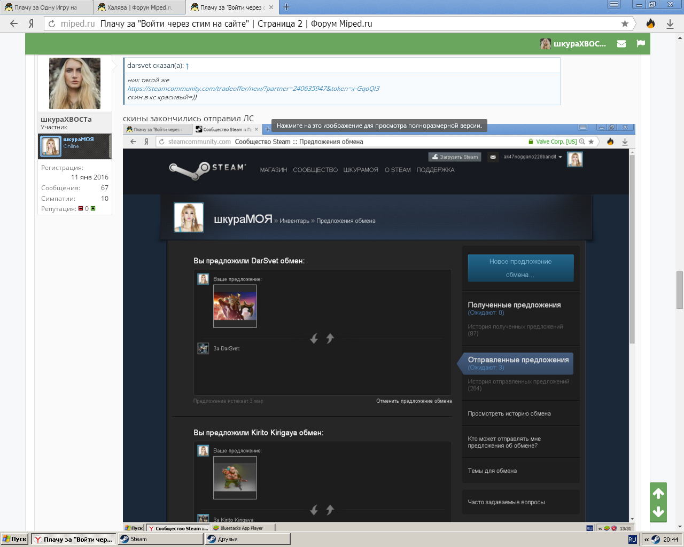The height and width of the screenshot is (547, 684).
Task: Click the "Сообщения: 67" message count
Action: click(75, 188)
